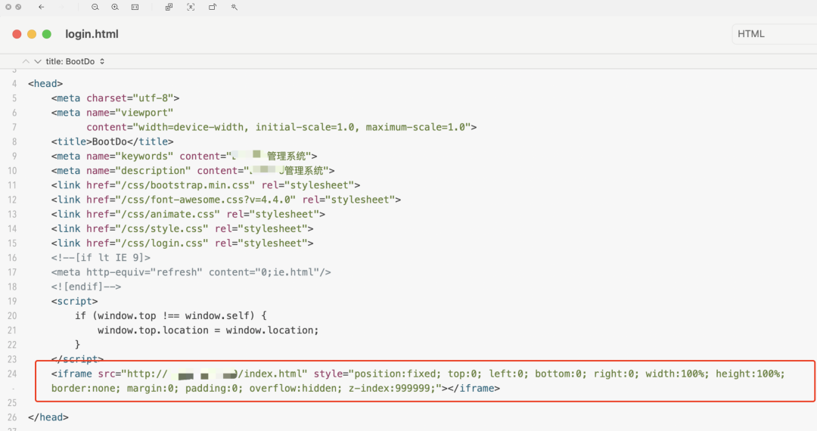Click the zoom in magnifier icon
This screenshot has height=431, width=817.
click(x=115, y=8)
